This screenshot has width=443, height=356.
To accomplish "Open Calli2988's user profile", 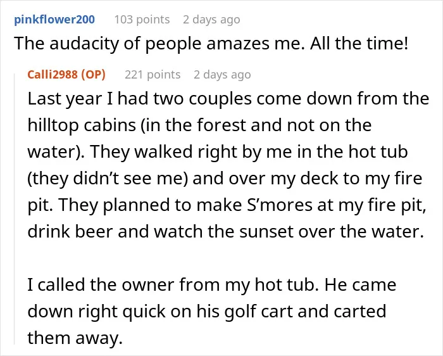I will 53,75.
